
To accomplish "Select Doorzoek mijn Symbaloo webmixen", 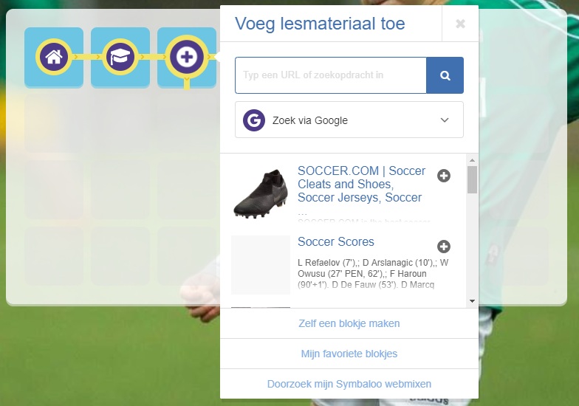I will coord(349,384).
